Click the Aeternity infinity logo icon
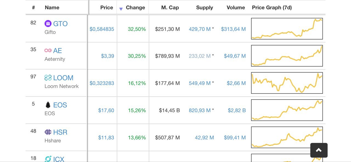This screenshot has width=351, height=162. [x=48, y=50]
